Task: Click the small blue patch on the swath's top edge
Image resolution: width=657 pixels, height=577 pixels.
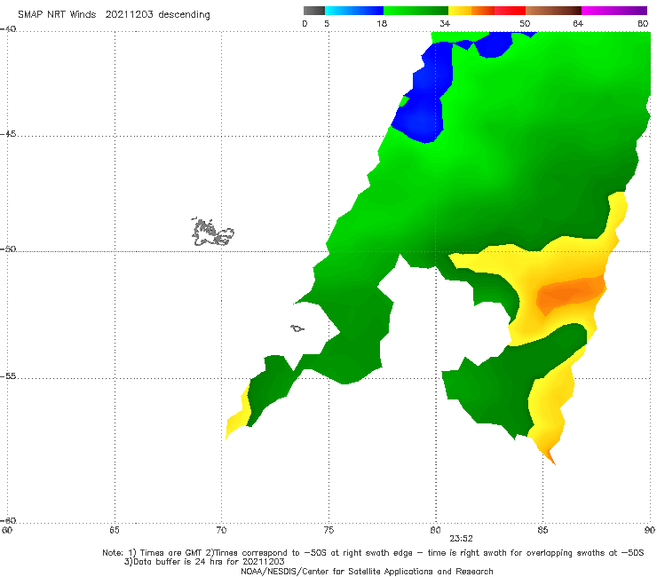Action: (x=494, y=44)
